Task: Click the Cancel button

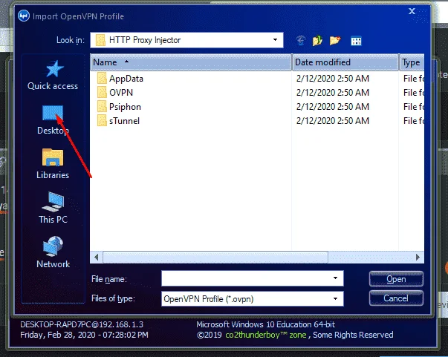Action: coord(396,298)
